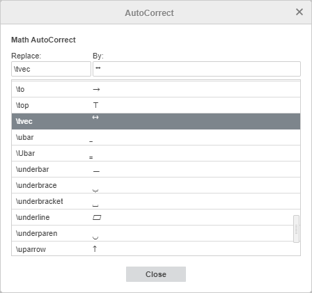312x293 pixels.
Task: Select the \top list entry
Action: 156,105
